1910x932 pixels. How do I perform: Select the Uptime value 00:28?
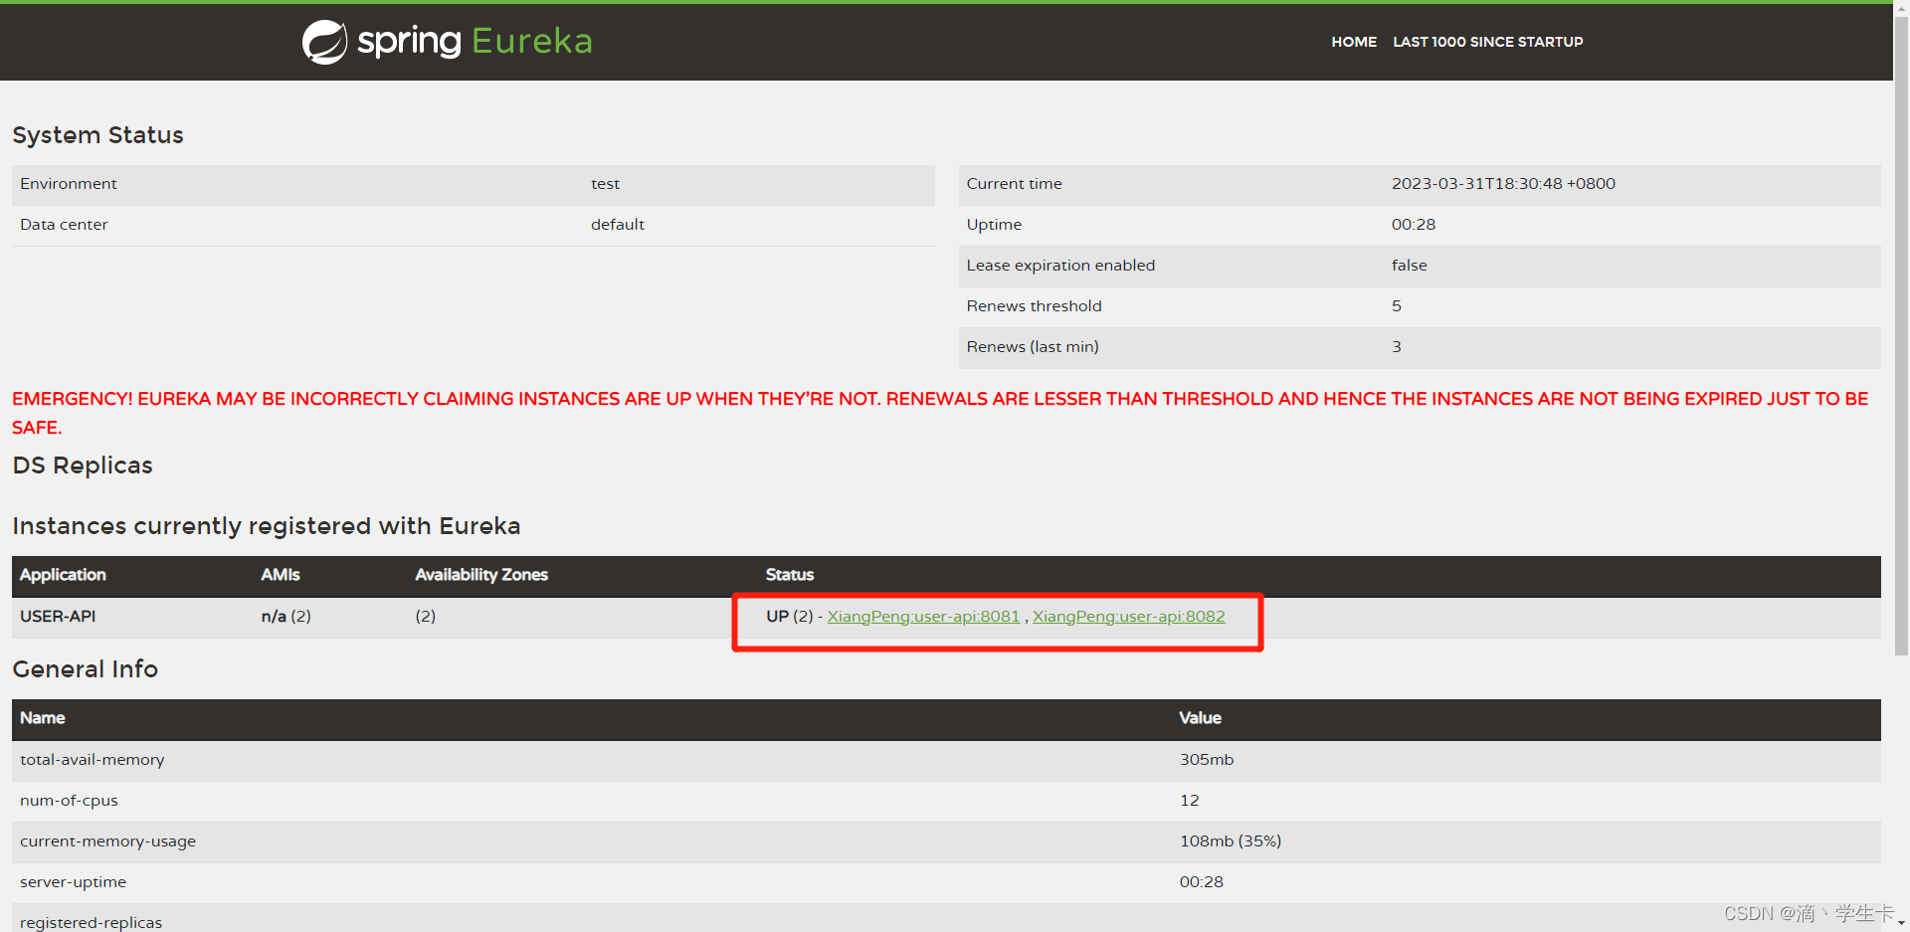point(1414,225)
